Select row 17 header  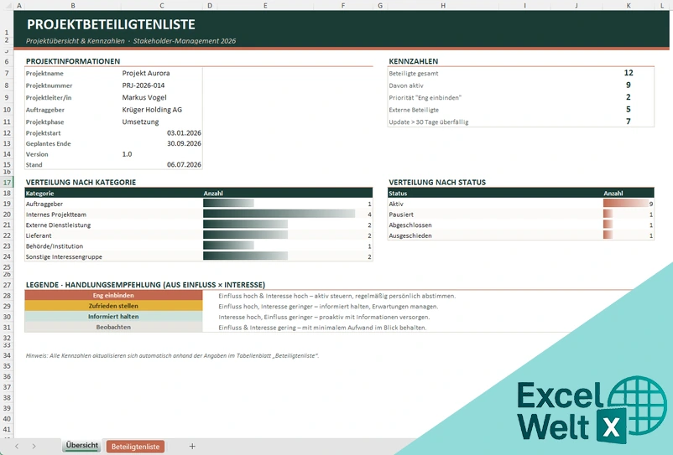tap(7, 183)
